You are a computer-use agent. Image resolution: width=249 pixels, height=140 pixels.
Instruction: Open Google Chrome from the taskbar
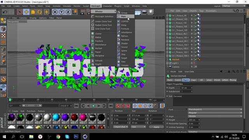point(58,136)
